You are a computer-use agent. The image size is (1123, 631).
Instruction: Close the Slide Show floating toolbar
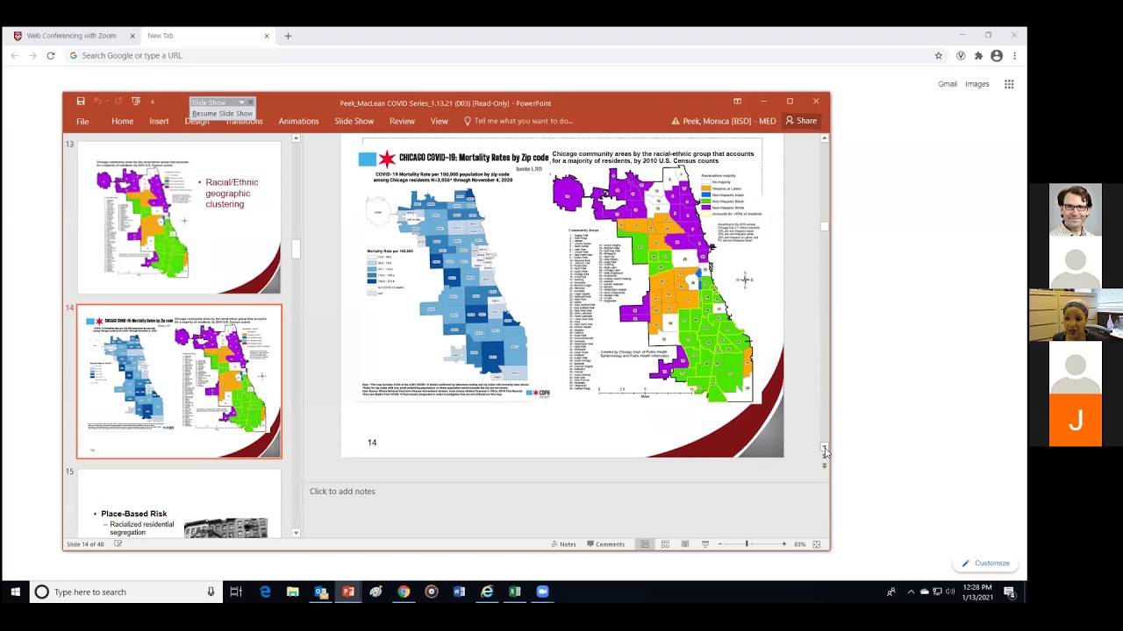250,103
